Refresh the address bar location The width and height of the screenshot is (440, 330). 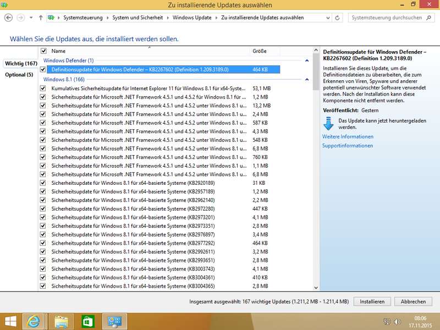337,18
